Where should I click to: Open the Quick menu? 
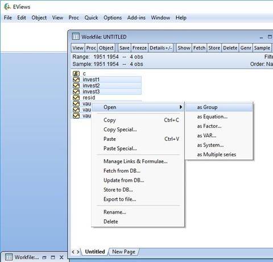point(91,18)
